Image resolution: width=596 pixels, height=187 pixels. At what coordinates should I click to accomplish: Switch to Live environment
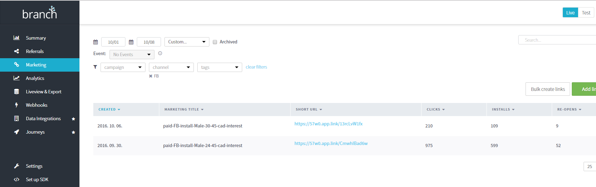click(570, 13)
